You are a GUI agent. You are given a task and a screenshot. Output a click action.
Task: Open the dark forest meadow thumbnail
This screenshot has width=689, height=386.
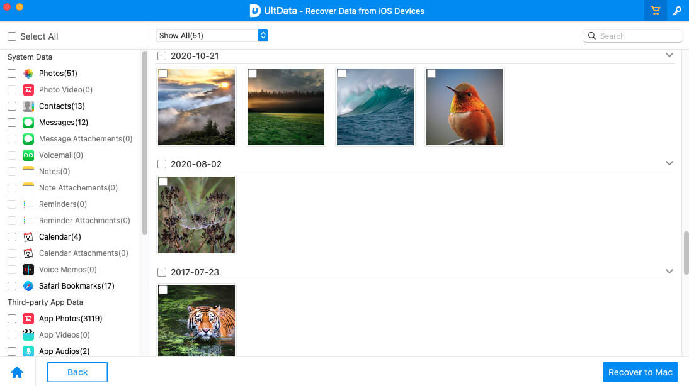click(x=286, y=107)
